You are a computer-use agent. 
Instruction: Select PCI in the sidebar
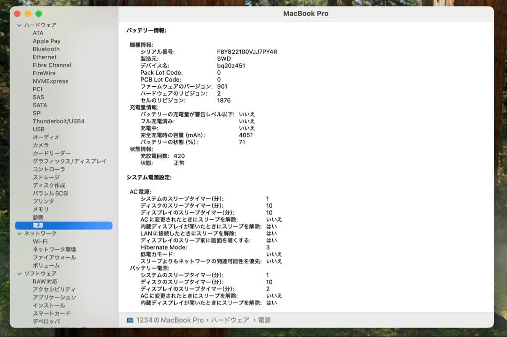[x=38, y=89]
